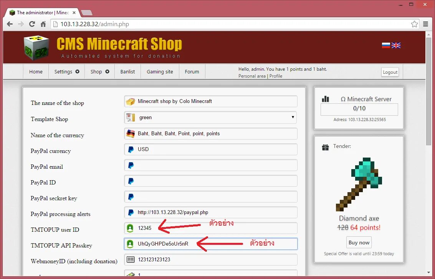Click the Diamond axe image
435x279 pixels.
(x=359, y=184)
